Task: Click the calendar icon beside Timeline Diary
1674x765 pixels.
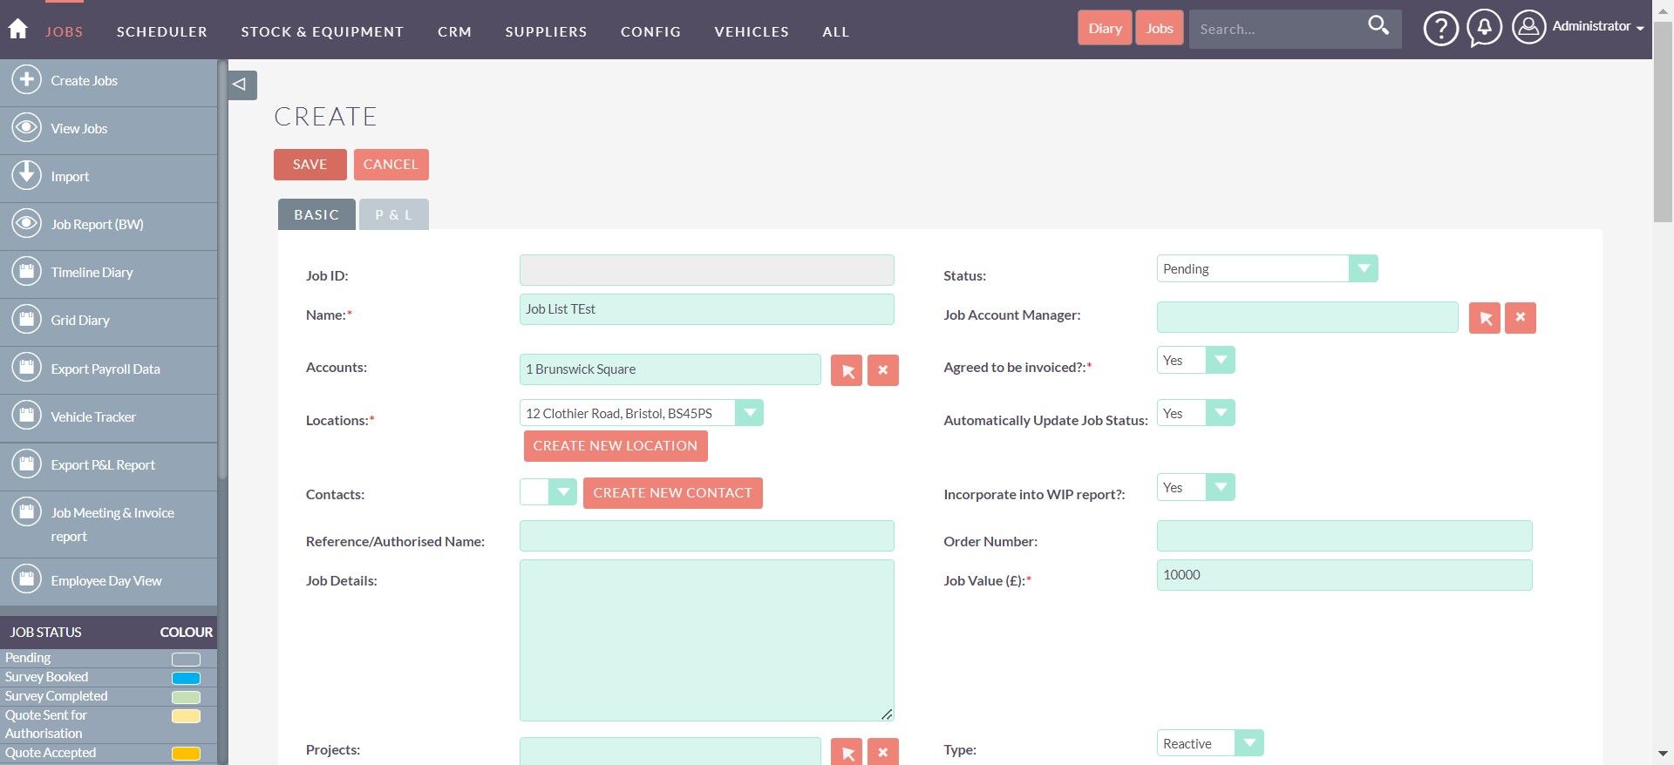Action: click(x=27, y=272)
